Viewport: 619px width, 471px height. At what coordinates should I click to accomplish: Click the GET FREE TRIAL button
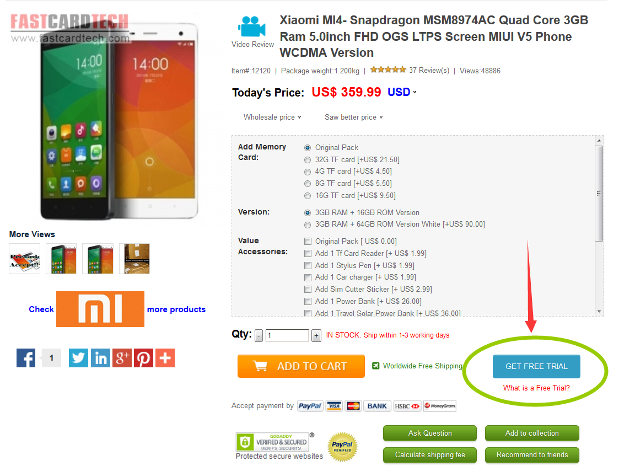536,366
